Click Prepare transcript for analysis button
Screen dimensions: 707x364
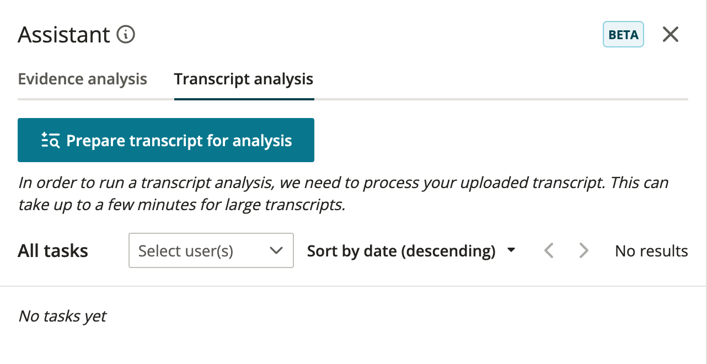point(166,140)
